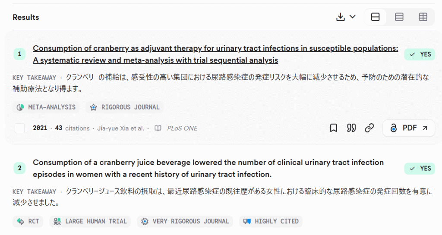Open the PDF of the paper

(x=408, y=128)
